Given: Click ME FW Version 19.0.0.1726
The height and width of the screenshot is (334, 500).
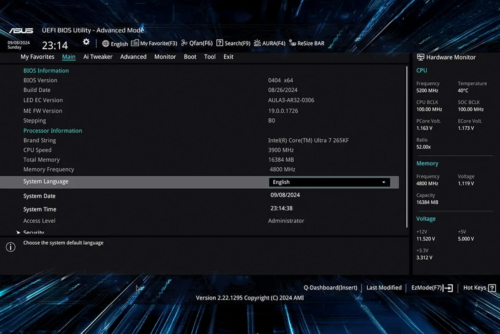Looking at the screenshot, I should tap(283, 111).
